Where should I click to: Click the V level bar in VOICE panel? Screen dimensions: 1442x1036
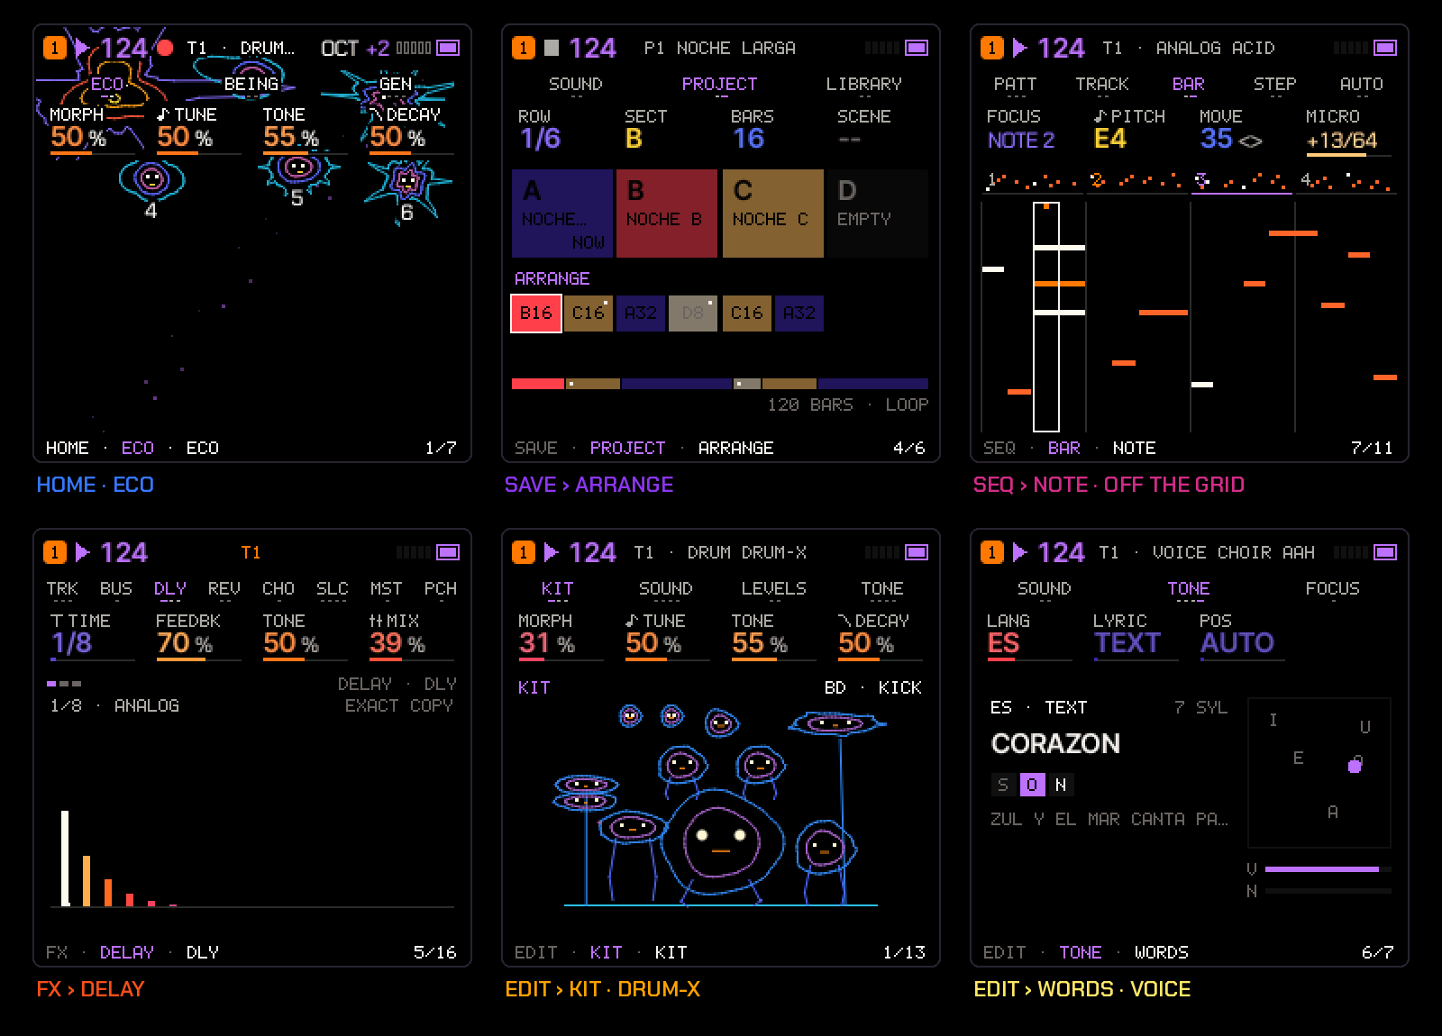[x=1328, y=869]
